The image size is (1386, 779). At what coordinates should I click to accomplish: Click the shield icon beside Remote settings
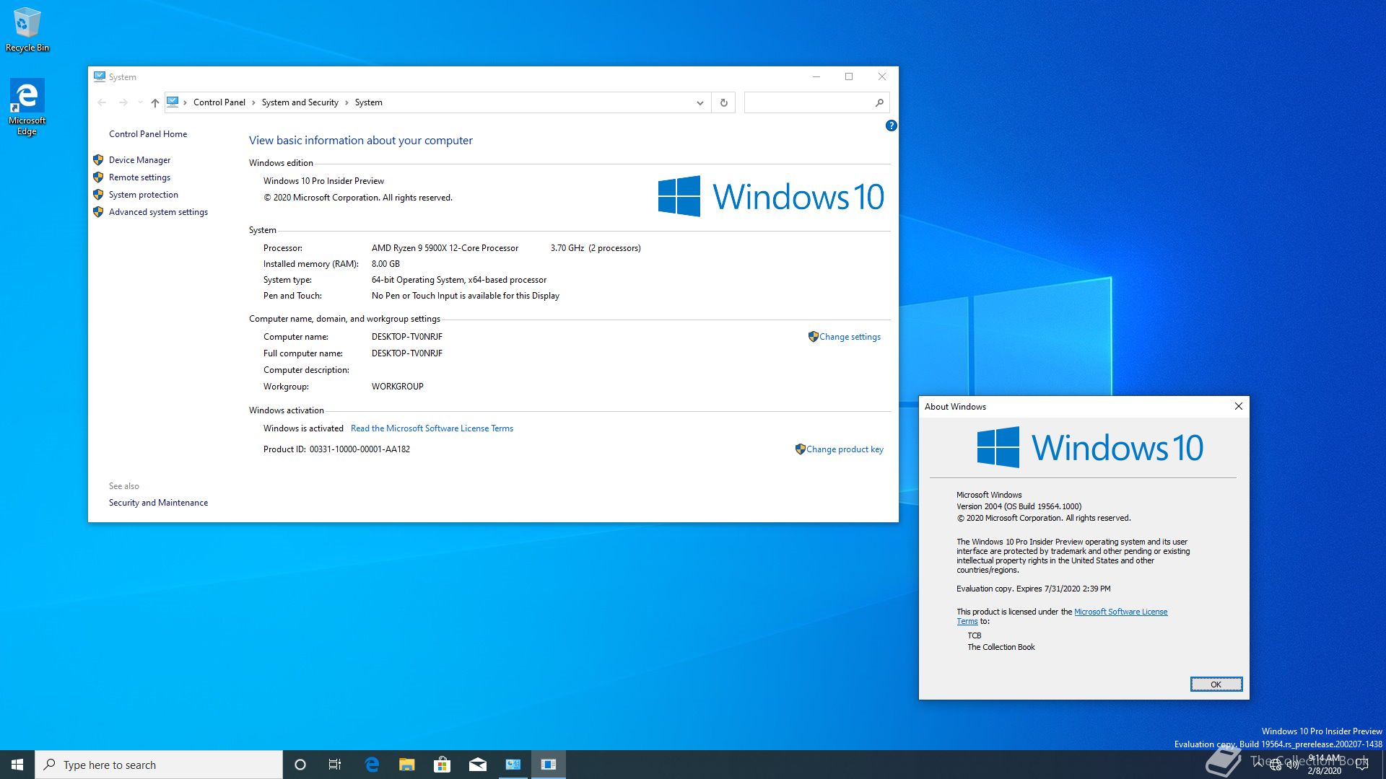pos(98,177)
